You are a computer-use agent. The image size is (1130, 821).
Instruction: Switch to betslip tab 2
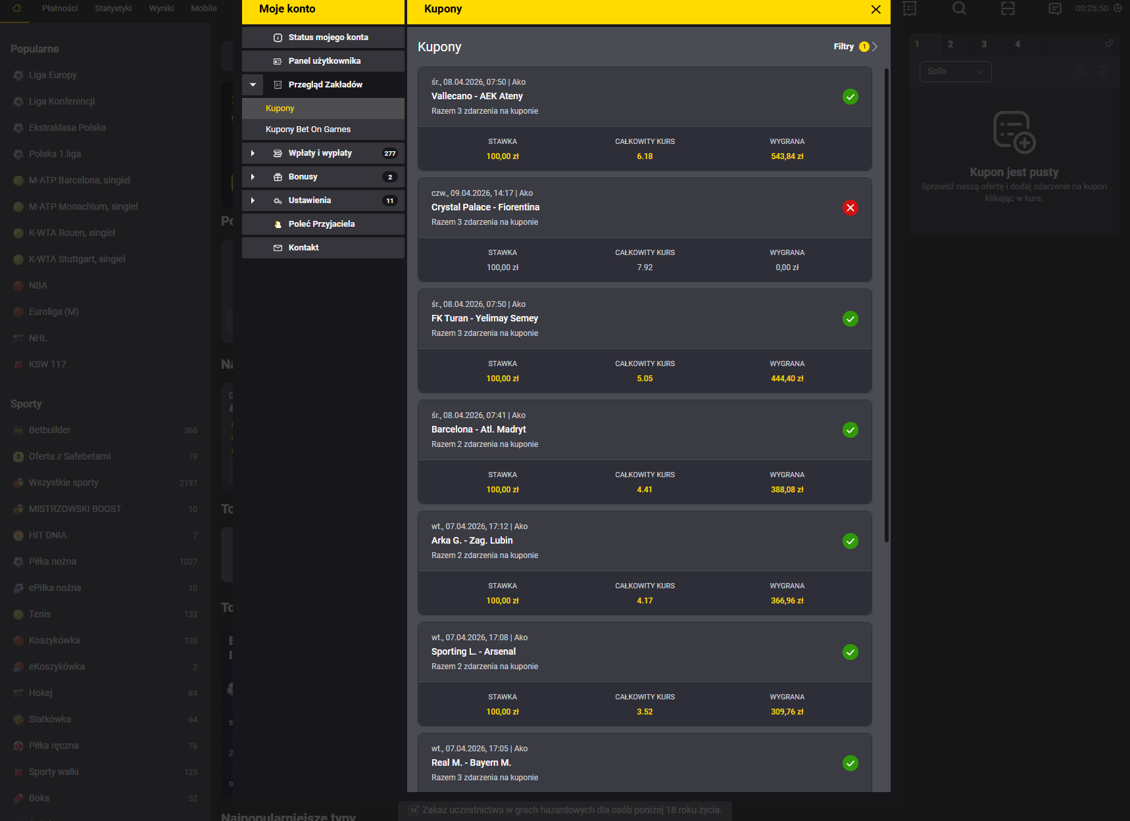(950, 44)
